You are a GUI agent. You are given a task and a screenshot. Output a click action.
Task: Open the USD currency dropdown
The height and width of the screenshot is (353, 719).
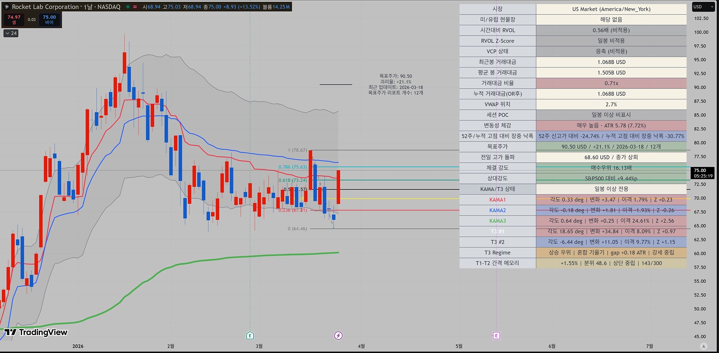[x=703, y=7]
